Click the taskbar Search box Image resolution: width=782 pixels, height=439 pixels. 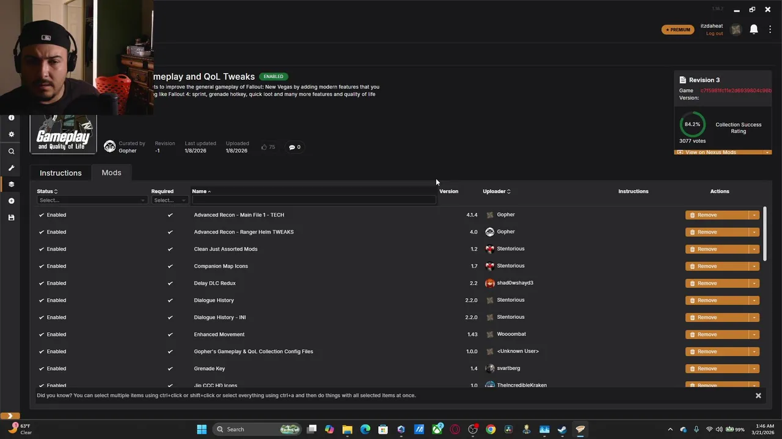pos(257,429)
